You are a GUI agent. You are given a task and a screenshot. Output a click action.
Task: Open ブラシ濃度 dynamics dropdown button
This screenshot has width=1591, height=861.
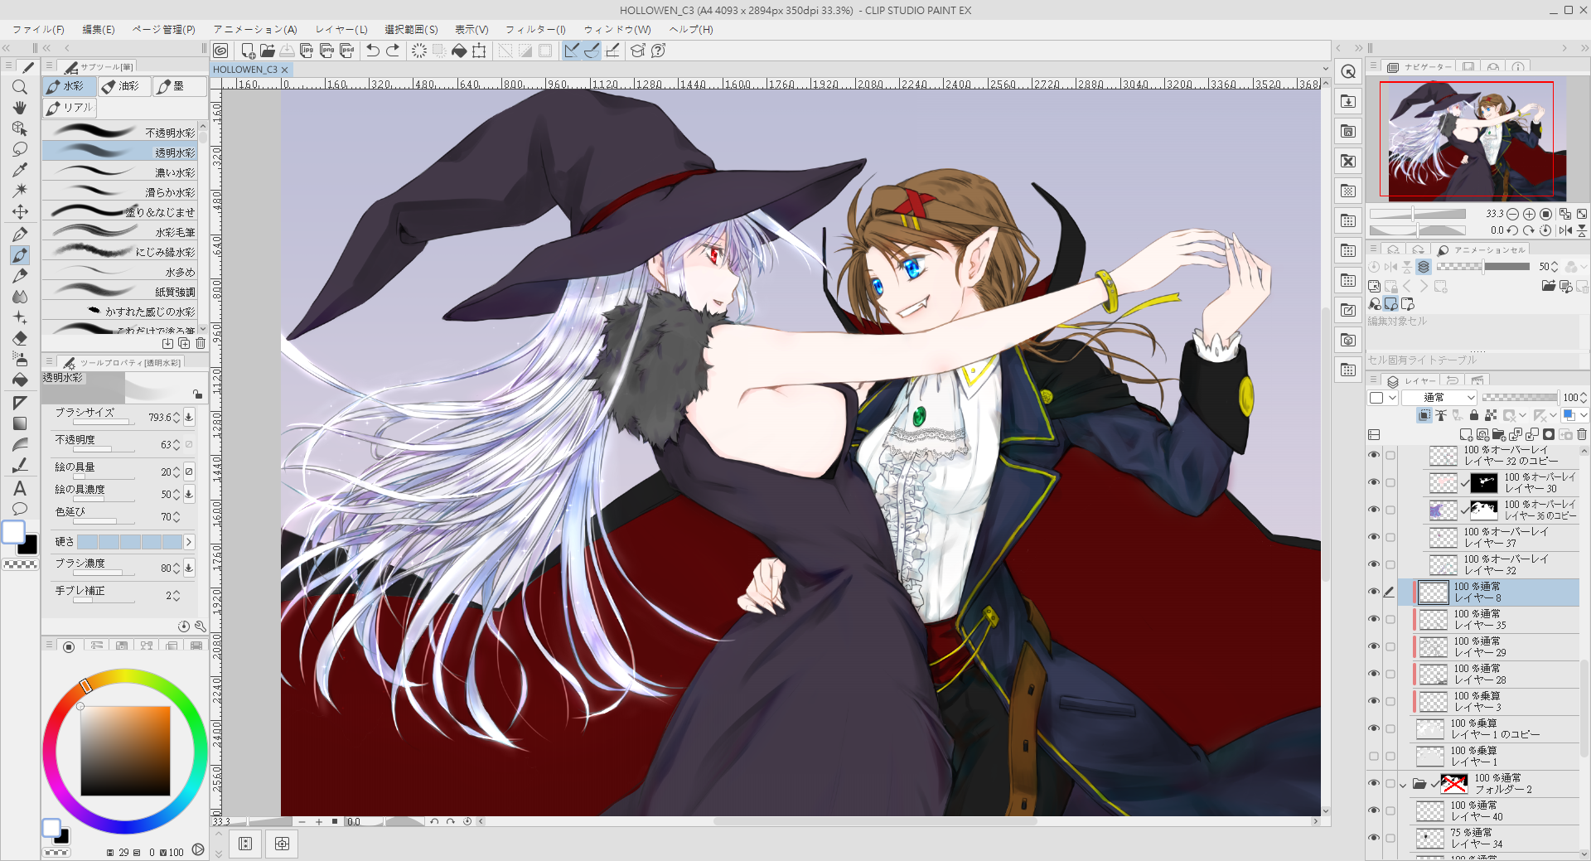point(189,568)
